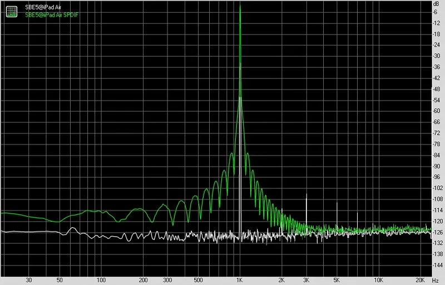
Task: Select the green legend entry "SBE5@iPad Air SPDIF"
Action: click(x=52, y=15)
